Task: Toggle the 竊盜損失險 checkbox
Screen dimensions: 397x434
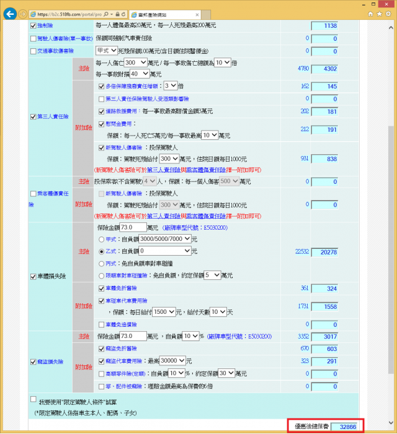Action: (x=33, y=362)
